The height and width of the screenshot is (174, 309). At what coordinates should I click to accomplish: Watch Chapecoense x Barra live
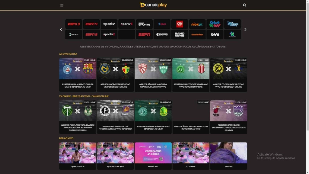tap(191, 75)
